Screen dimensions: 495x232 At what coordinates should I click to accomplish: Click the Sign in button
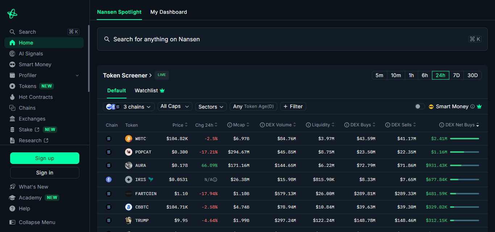(x=45, y=173)
